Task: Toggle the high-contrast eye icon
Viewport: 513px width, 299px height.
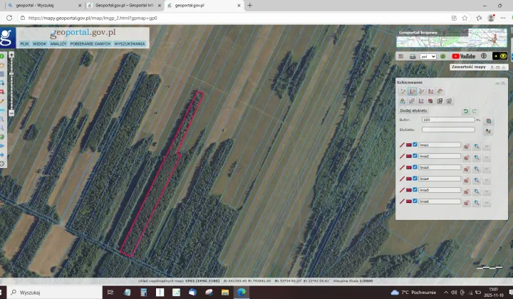Action: pyautogui.click(x=502, y=56)
